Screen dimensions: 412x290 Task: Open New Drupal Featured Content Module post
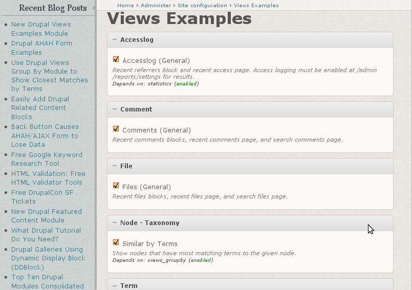tap(47, 216)
